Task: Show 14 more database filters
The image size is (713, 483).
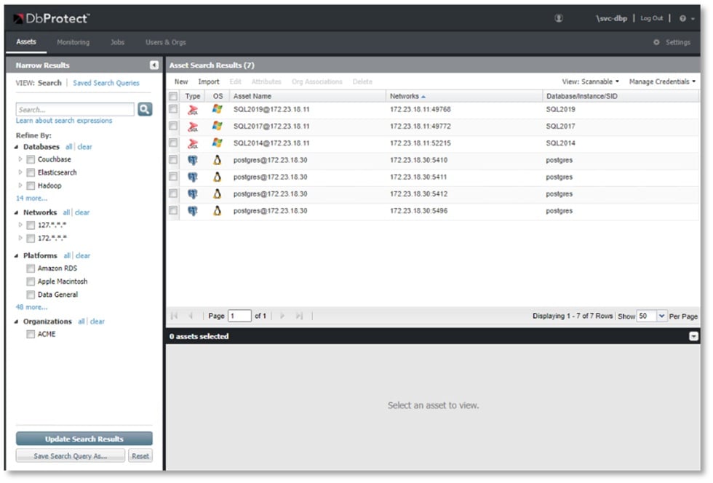Action: 31,199
